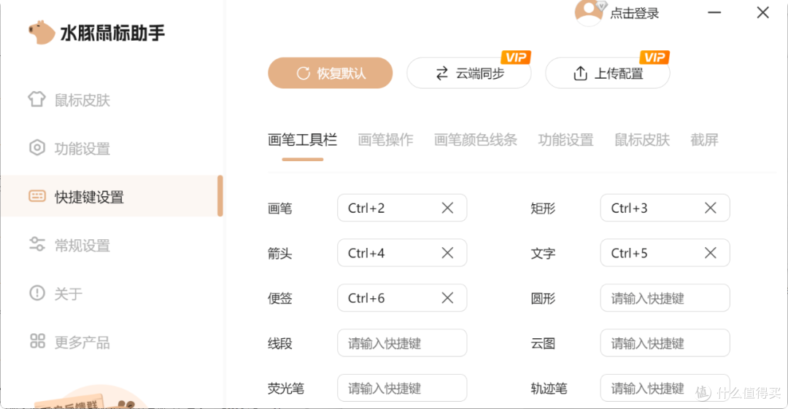Switch to the 画笔工具栏 tab
The height and width of the screenshot is (409, 788).
(302, 140)
